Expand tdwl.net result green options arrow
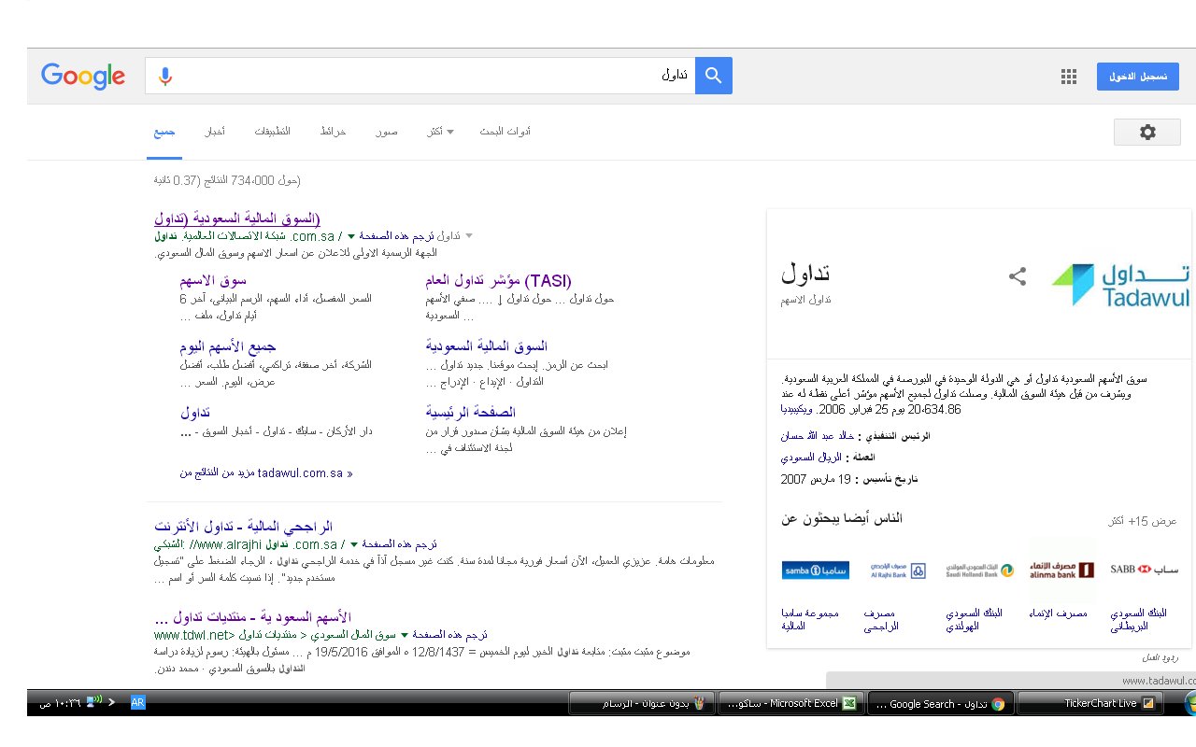 (405, 634)
